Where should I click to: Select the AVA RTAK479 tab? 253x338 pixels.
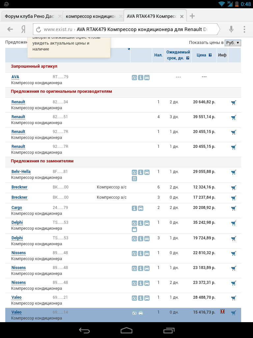152,17
